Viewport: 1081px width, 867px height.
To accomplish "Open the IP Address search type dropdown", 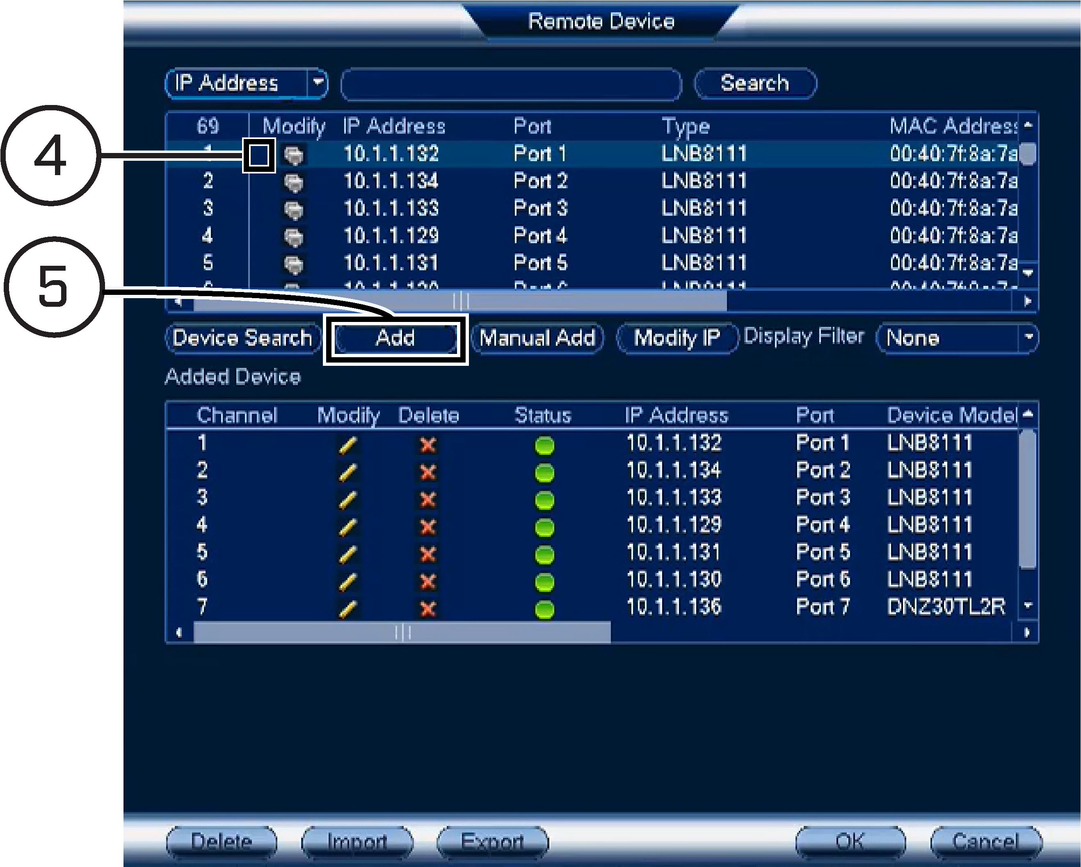I will click(x=247, y=83).
